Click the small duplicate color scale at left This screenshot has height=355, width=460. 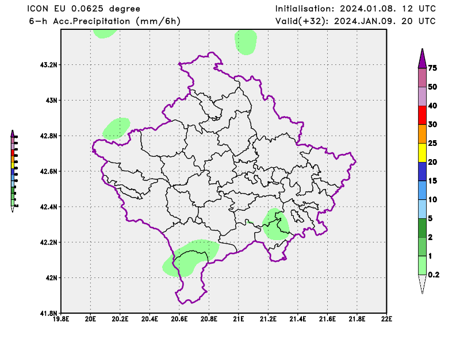pos(14,171)
